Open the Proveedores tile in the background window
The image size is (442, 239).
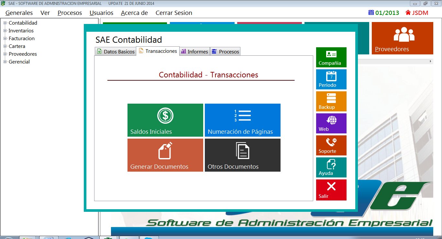pyautogui.click(x=402, y=38)
